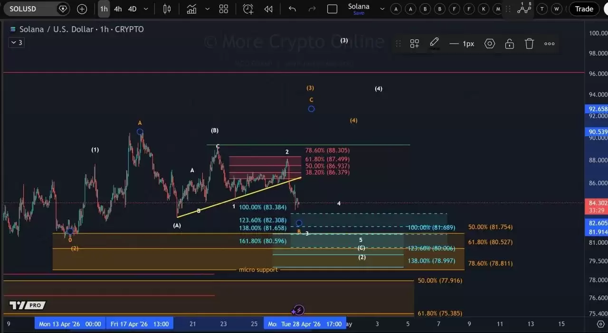Image resolution: width=608 pixels, height=333 pixels.
Task: Delete the selected drawing with trash icon
Action: pyautogui.click(x=529, y=44)
